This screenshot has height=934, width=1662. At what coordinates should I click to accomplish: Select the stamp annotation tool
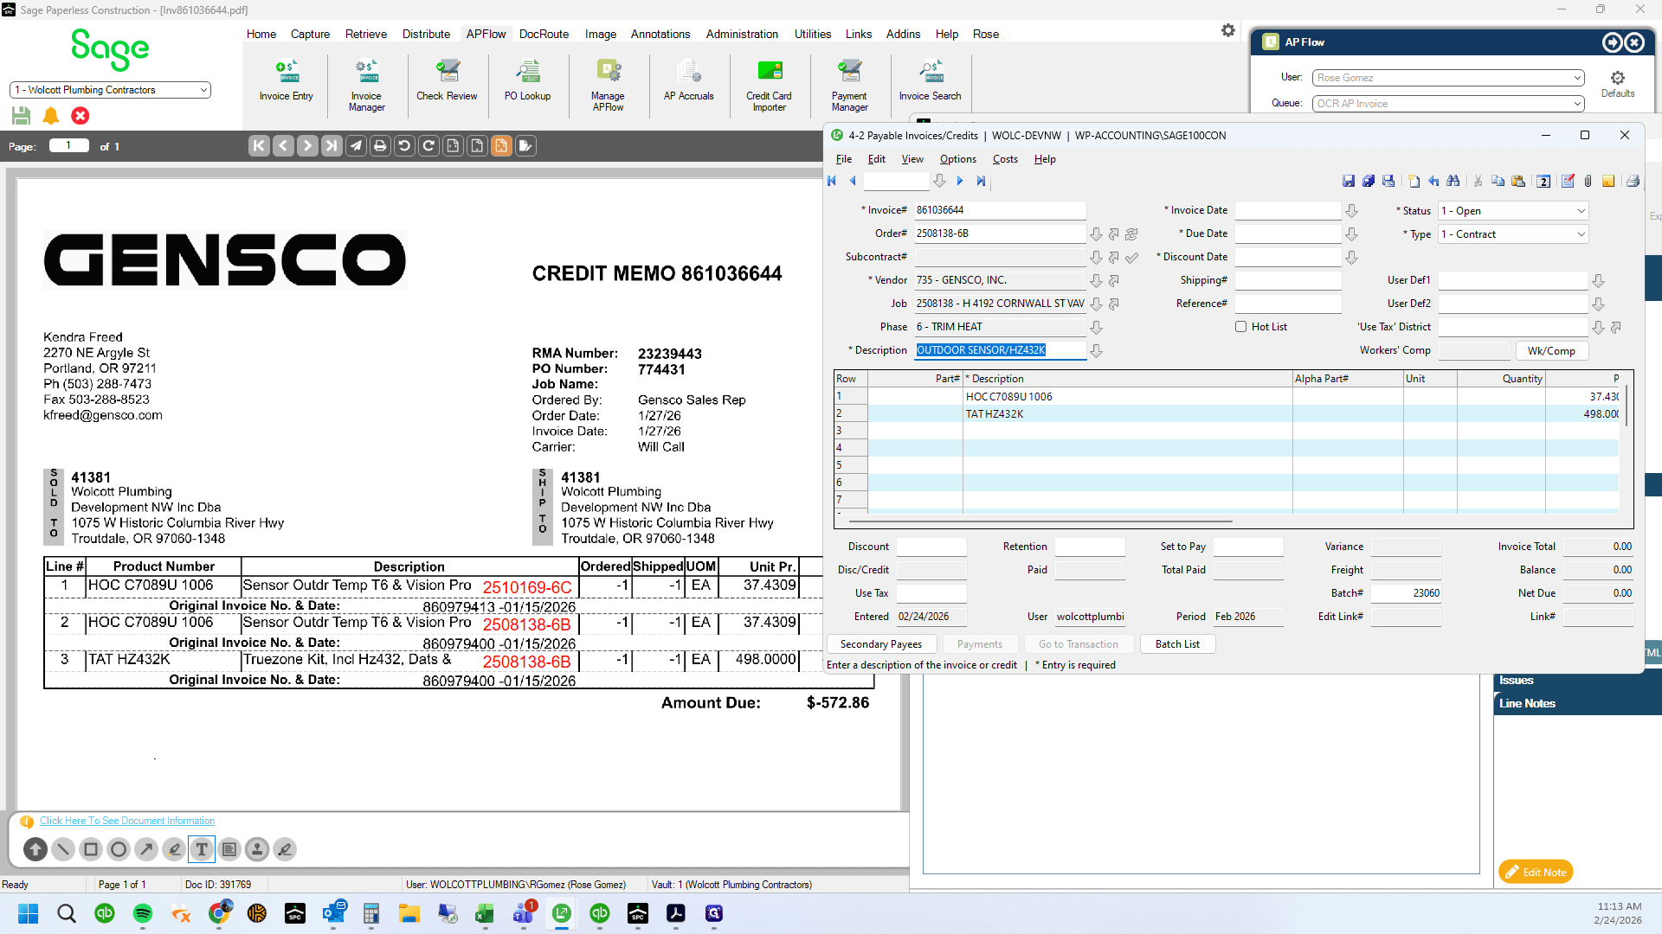[x=257, y=849]
